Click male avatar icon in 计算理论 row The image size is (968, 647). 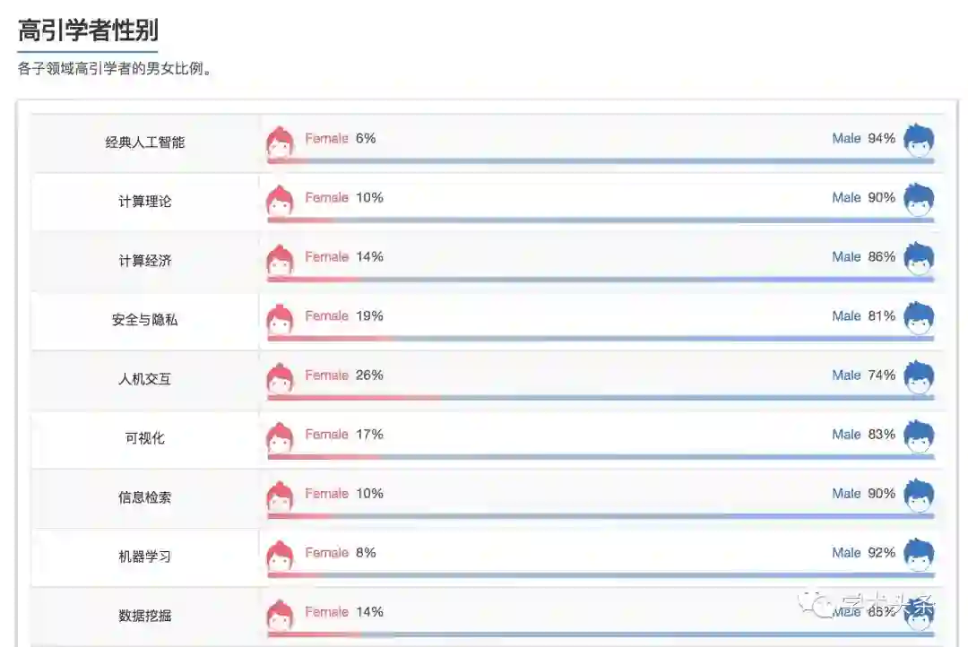(918, 201)
